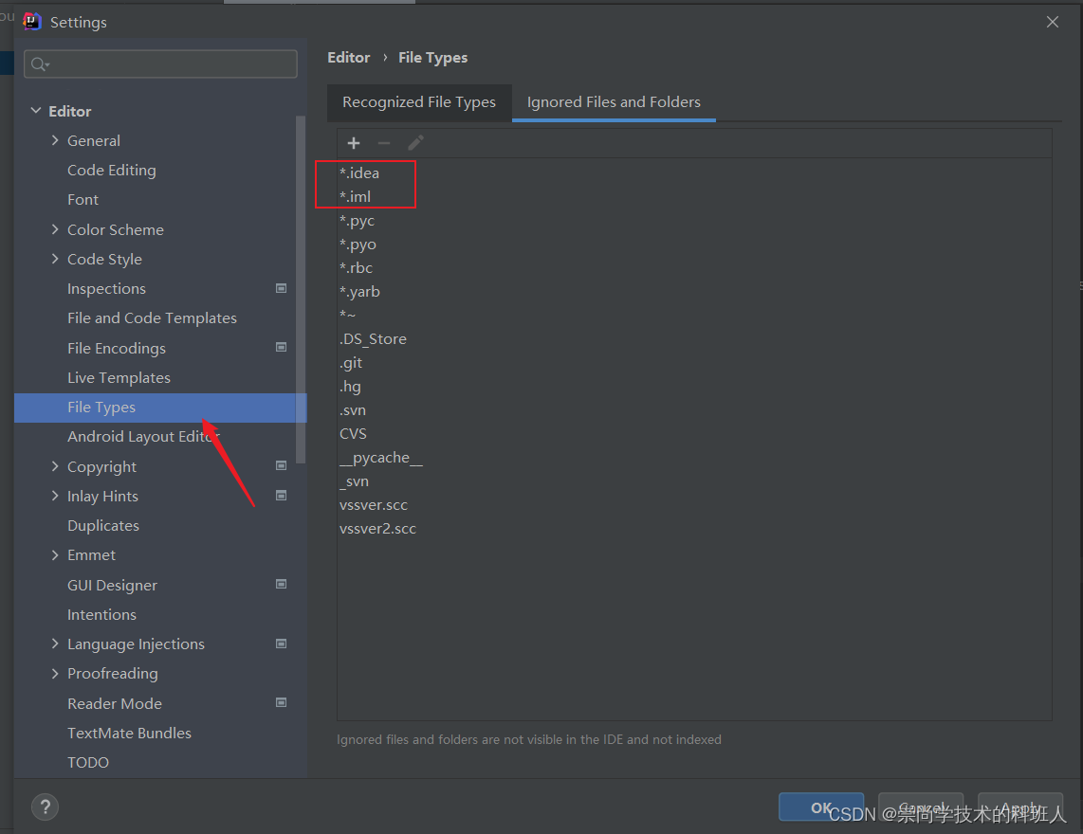The image size is (1083, 834).
Task: Click the OK button
Action: tap(821, 807)
